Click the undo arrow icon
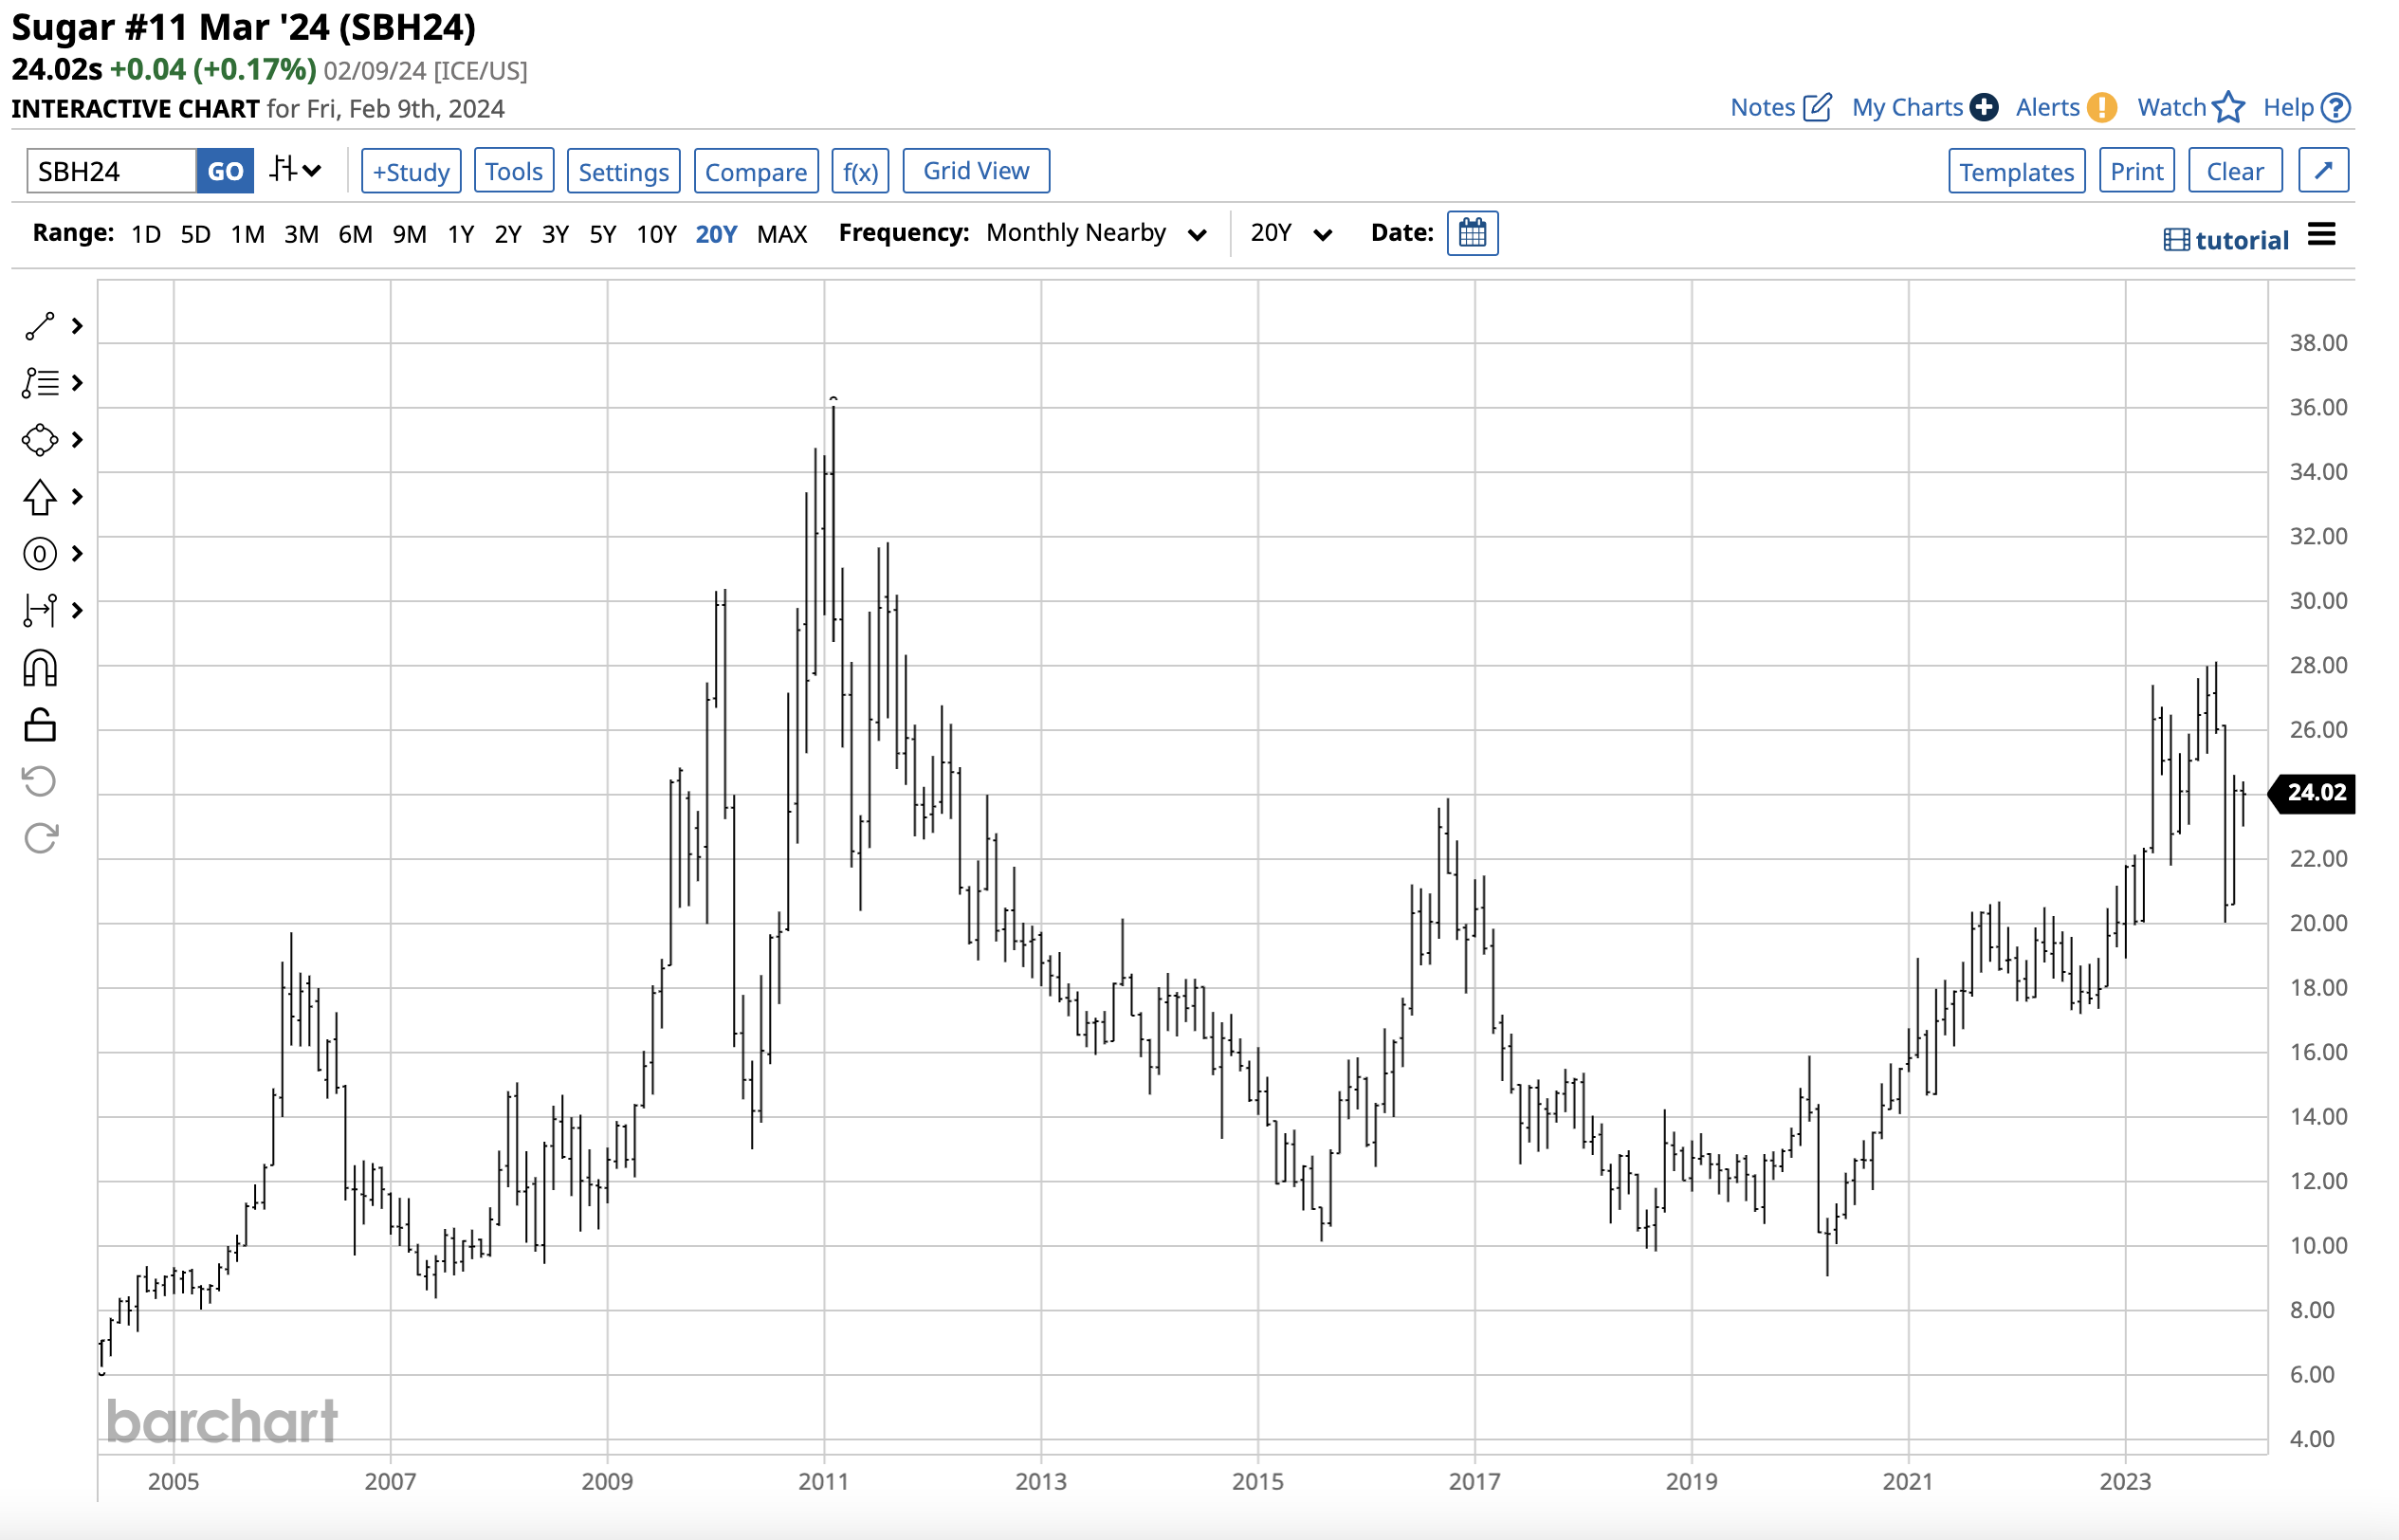The image size is (2399, 1540). (40, 781)
